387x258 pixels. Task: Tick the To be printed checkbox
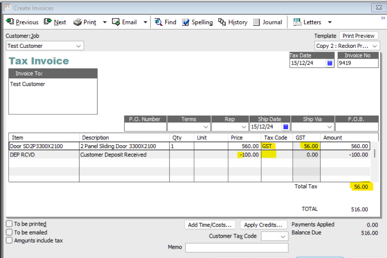(x=9, y=224)
